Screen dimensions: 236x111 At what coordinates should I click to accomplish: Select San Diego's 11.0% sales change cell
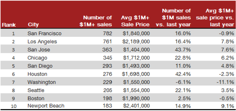tap(183, 66)
